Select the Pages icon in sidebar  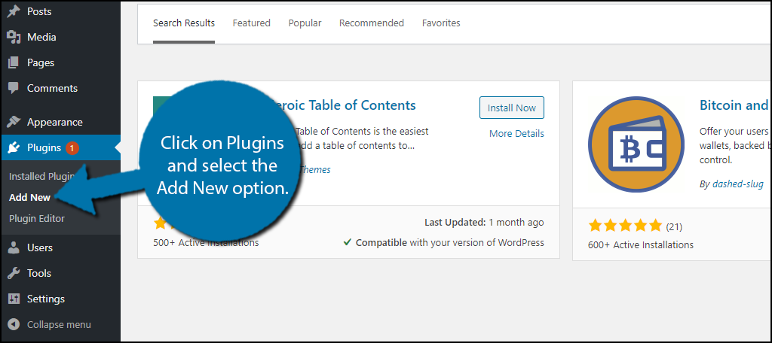tap(14, 62)
